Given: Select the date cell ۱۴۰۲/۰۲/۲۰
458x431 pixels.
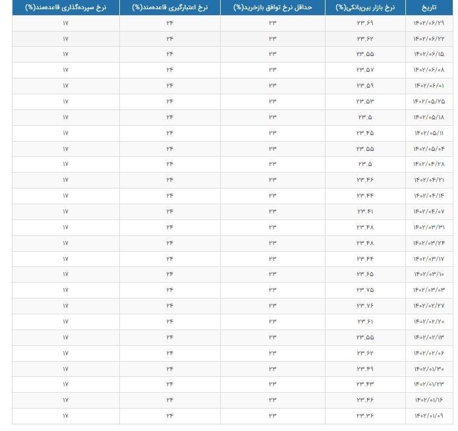Looking at the screenshot, I should [429, 321].
